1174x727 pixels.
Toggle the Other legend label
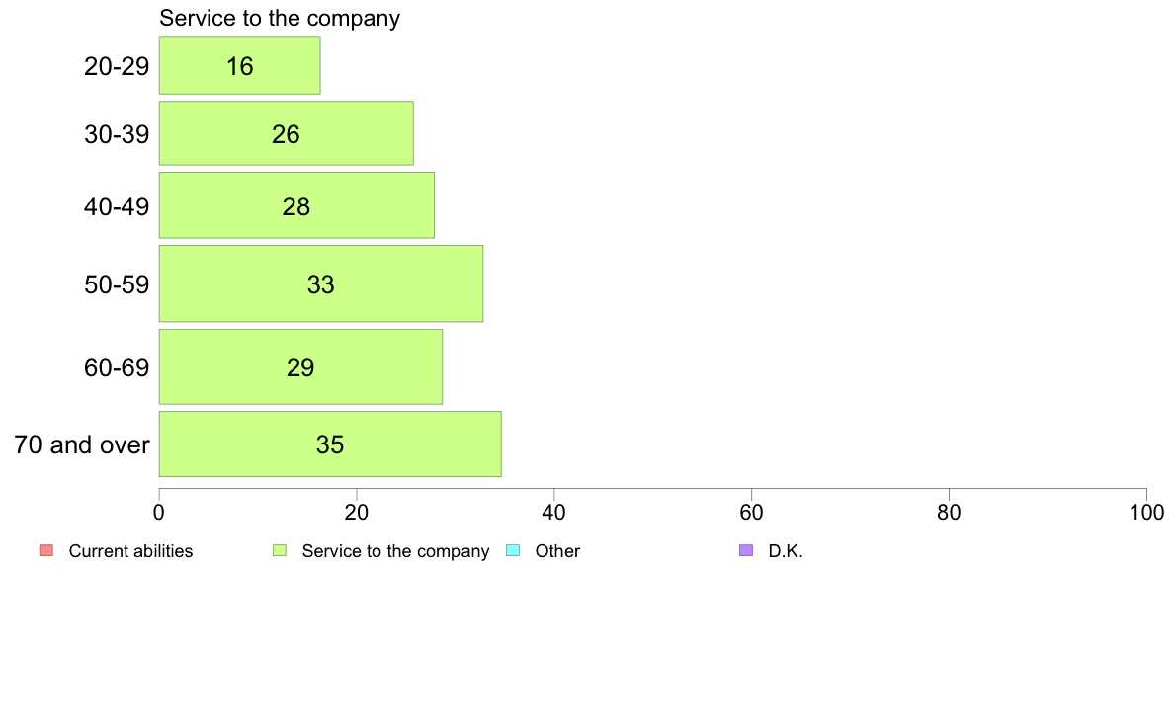(x=557, y=551)
